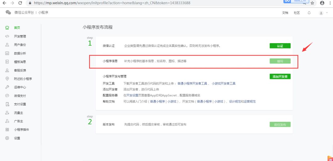Click the 填写 button for 小程序信息
Image resolution: width=333 pixels, height=161 pixels.
(x=280, y=61)
